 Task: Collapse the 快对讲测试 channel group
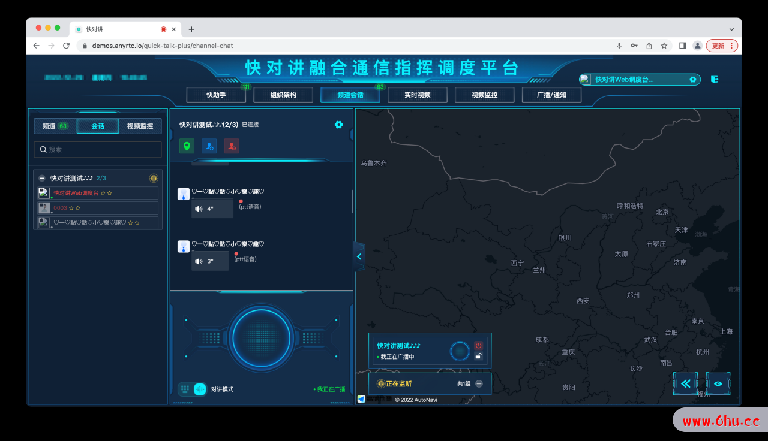(42, 178)
